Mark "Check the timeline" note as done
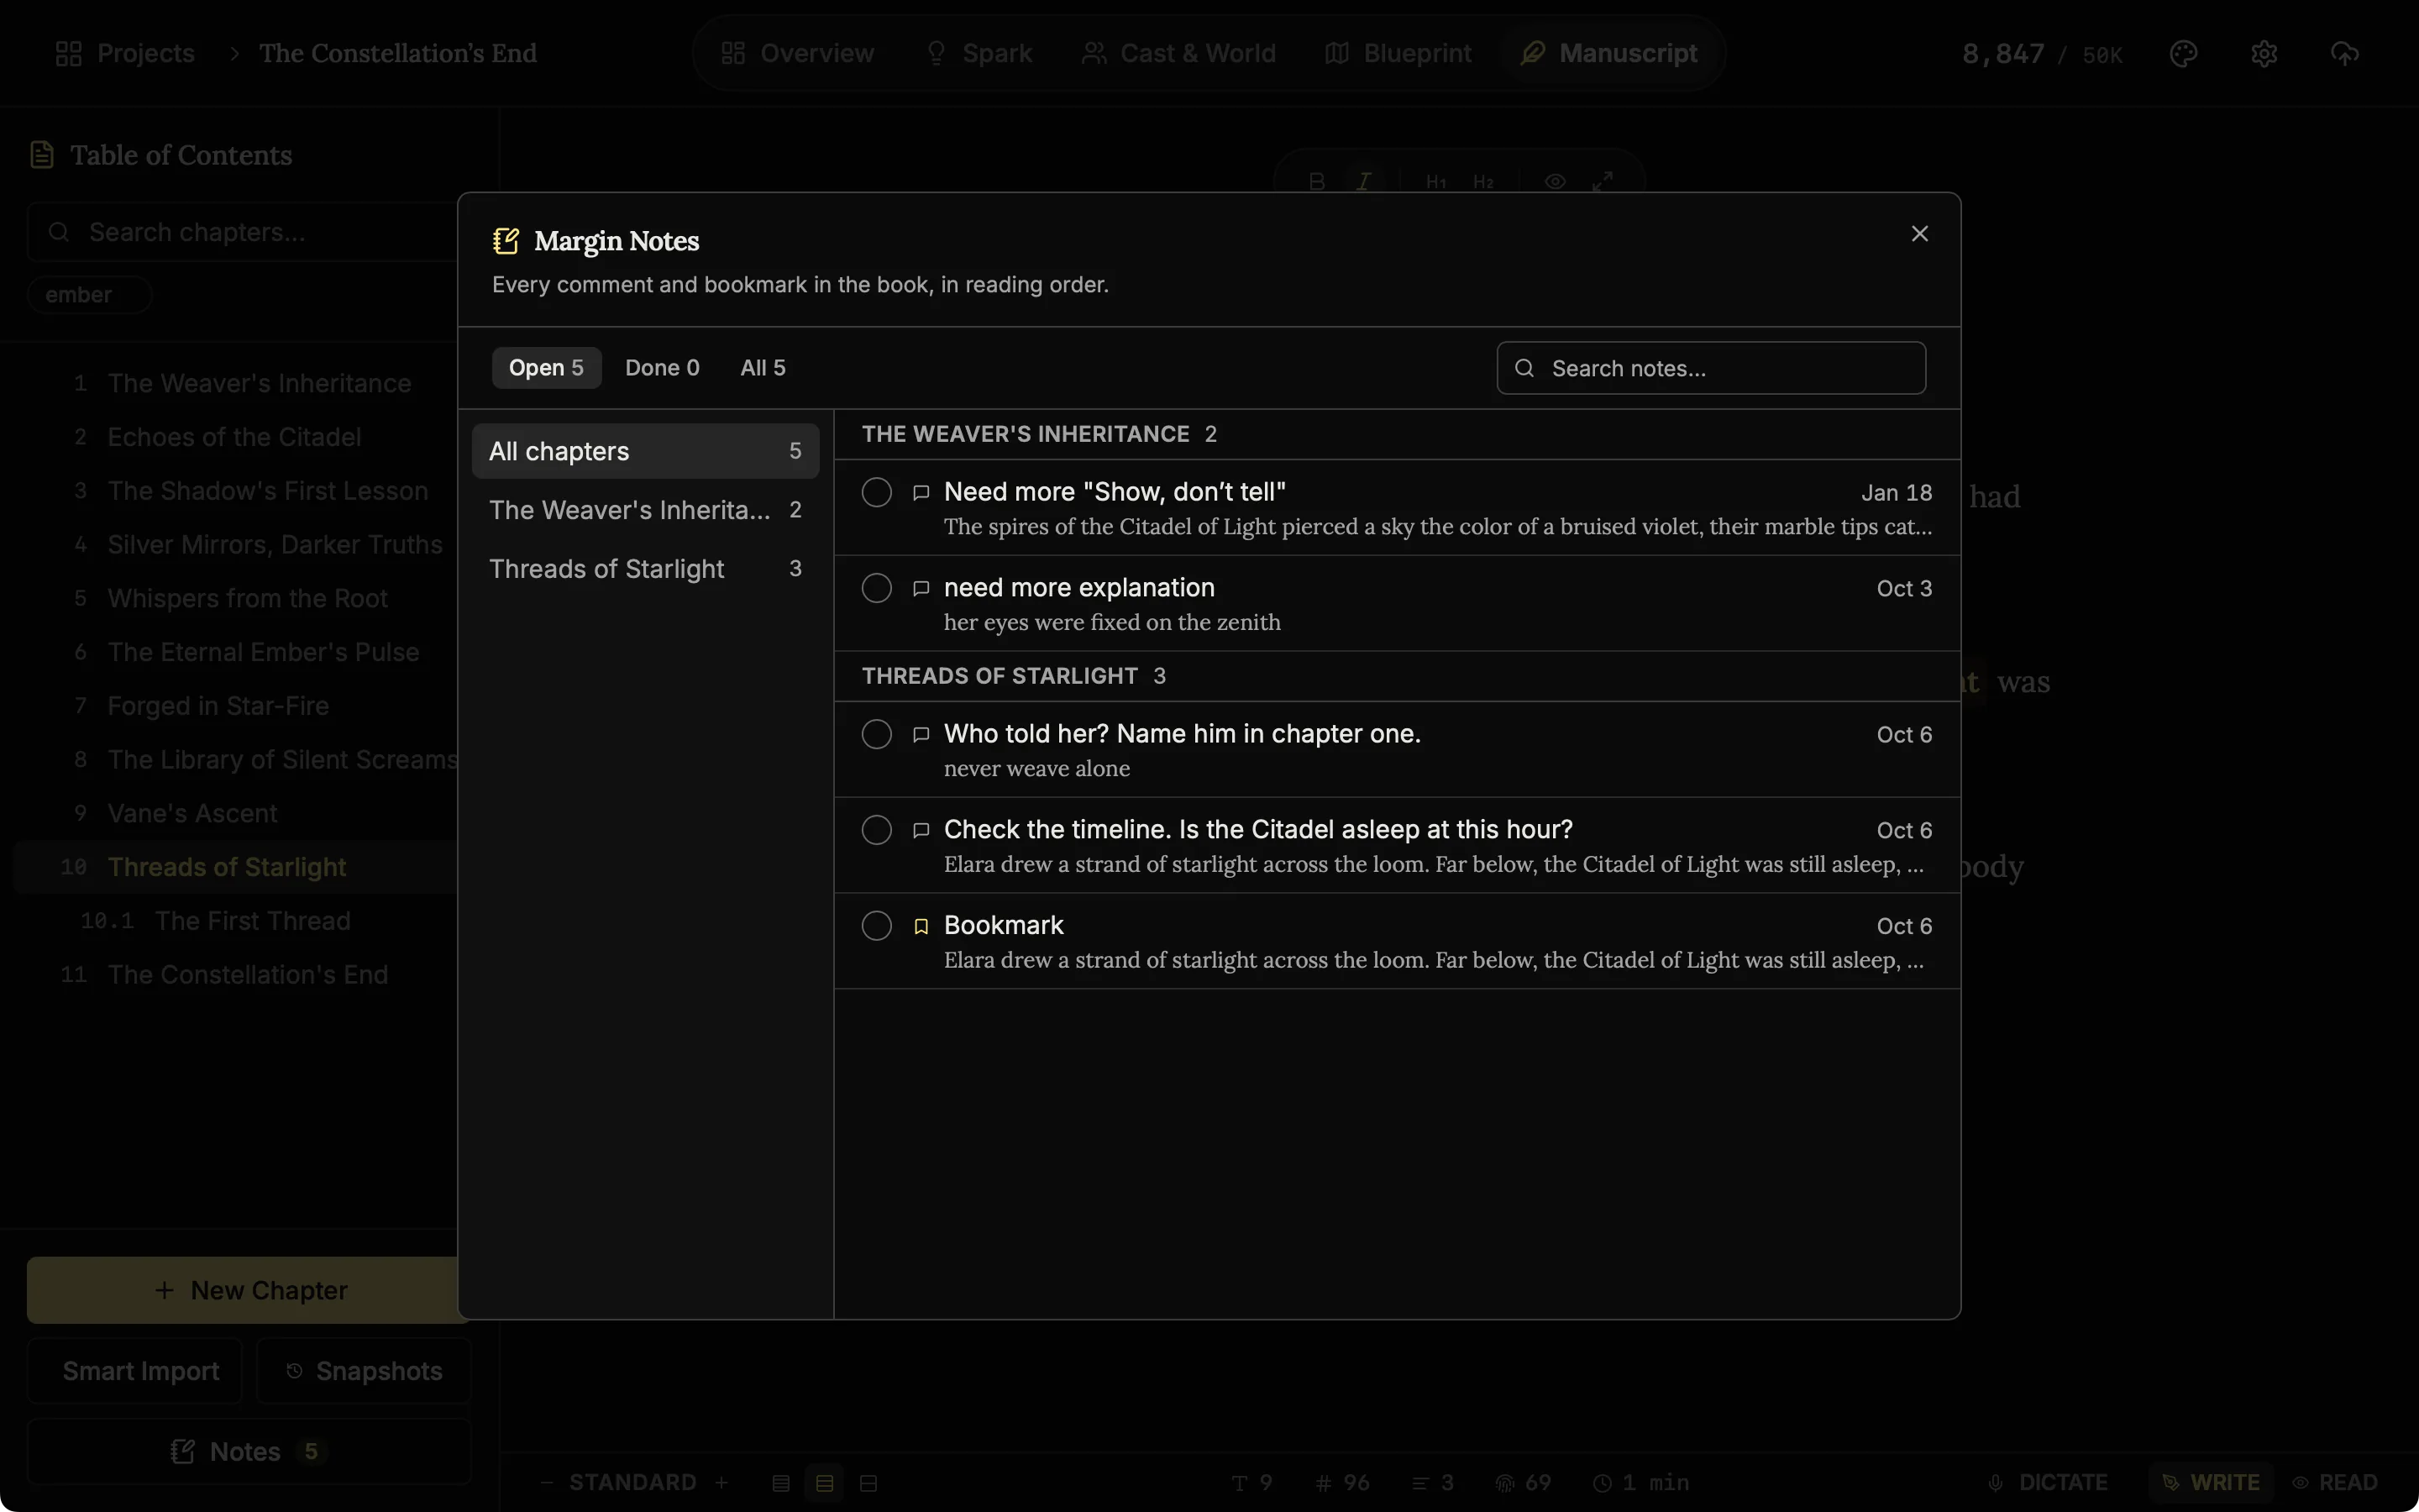2419x1512 pixels. click(x=877, y=830)
